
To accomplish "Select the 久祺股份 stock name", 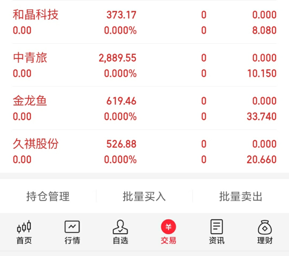I will tap(36, 144).
